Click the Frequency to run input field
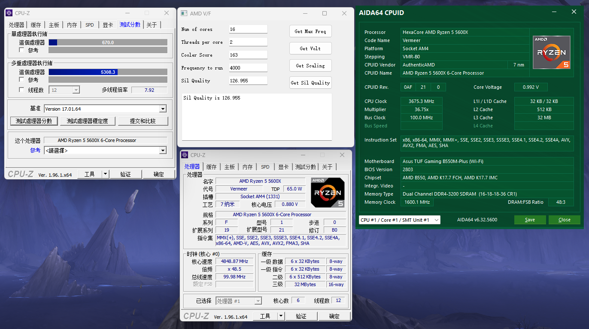 click(248, 68)
